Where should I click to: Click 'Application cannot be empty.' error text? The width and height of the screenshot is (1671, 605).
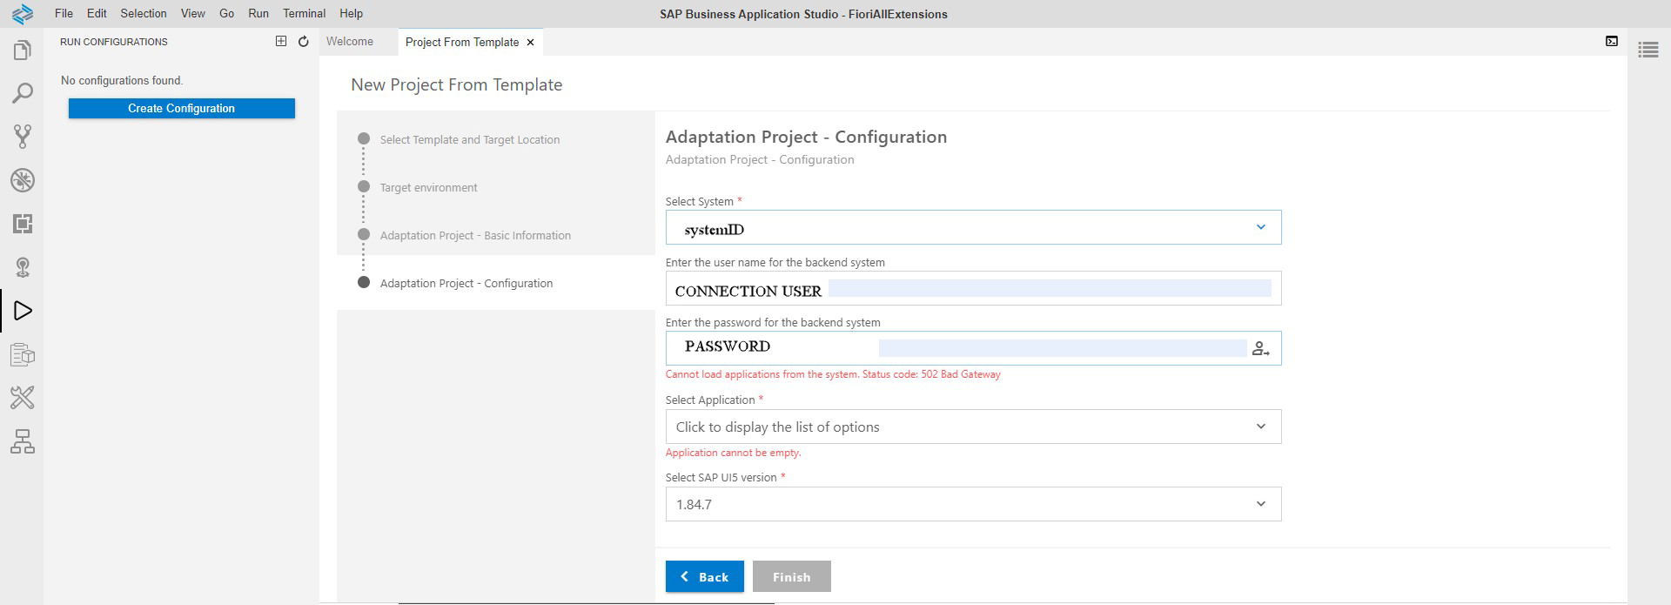733,453
